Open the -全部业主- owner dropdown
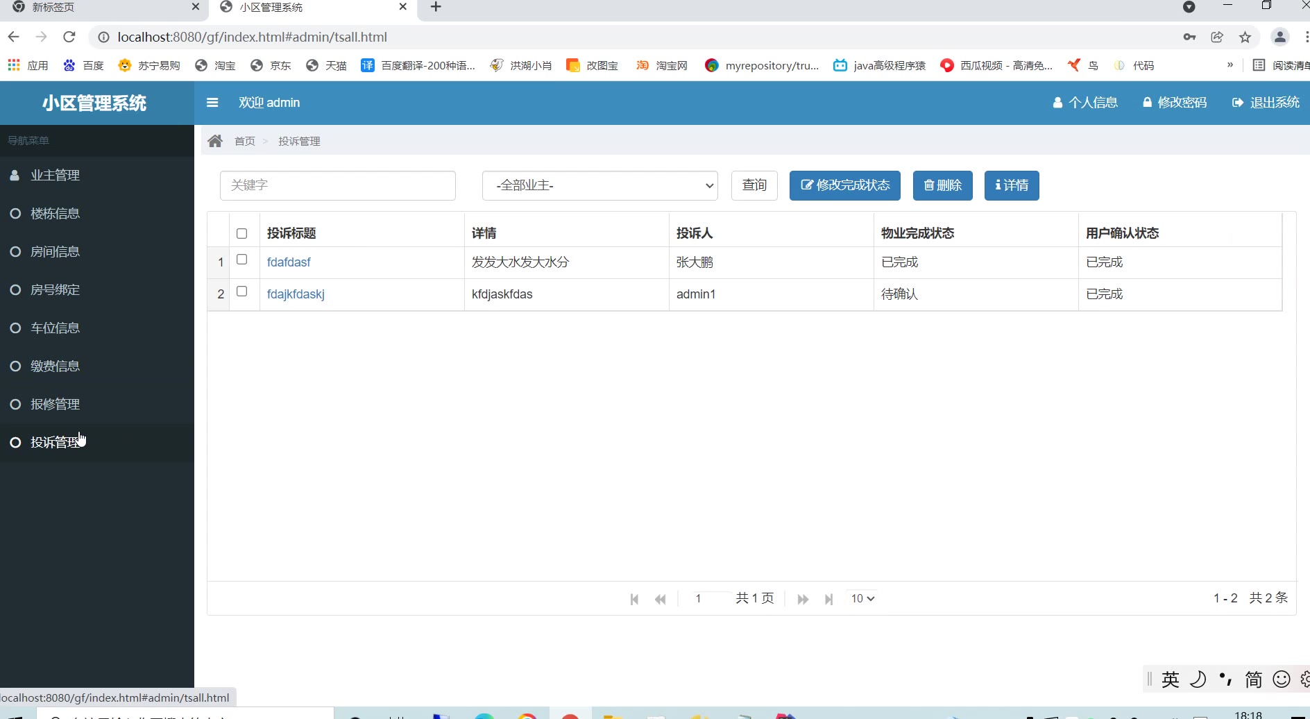 coord(600,185)
